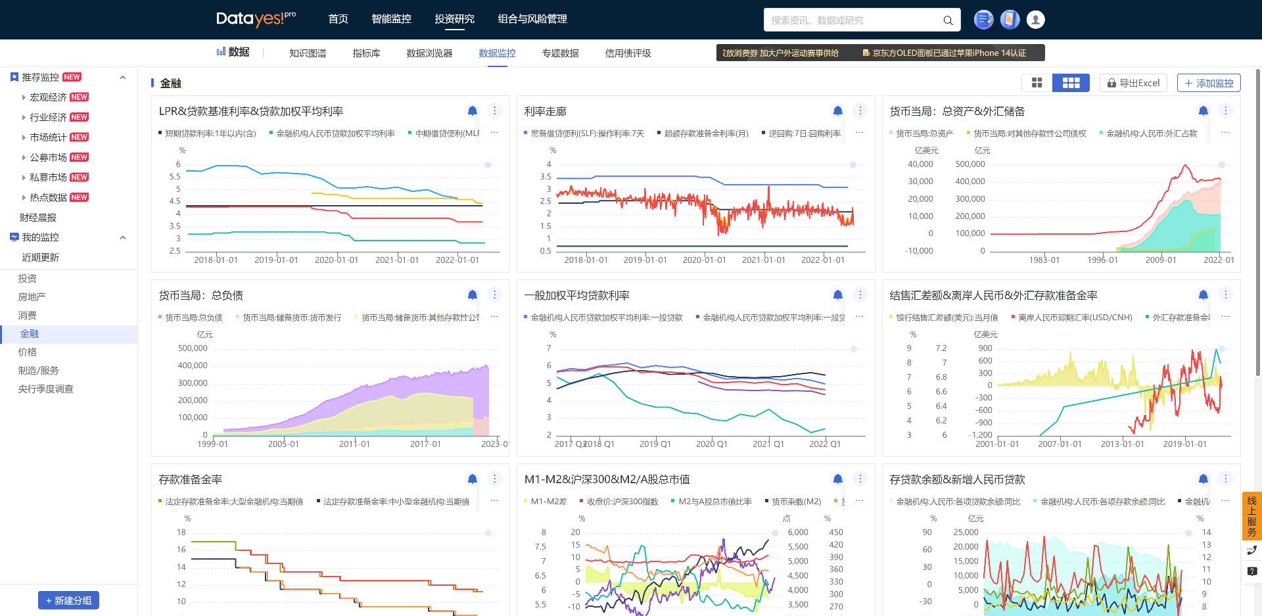Open the messages icon in the header

point(983,20)
